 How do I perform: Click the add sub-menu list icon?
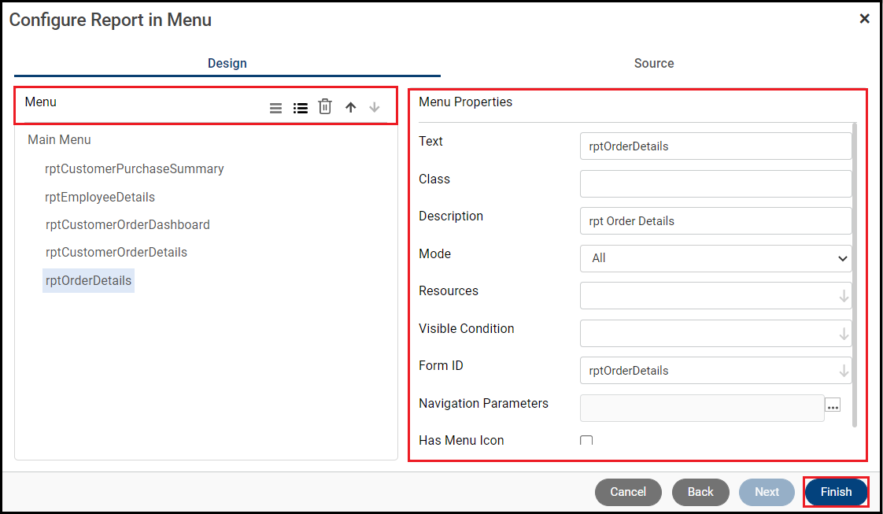pos(300,108)
